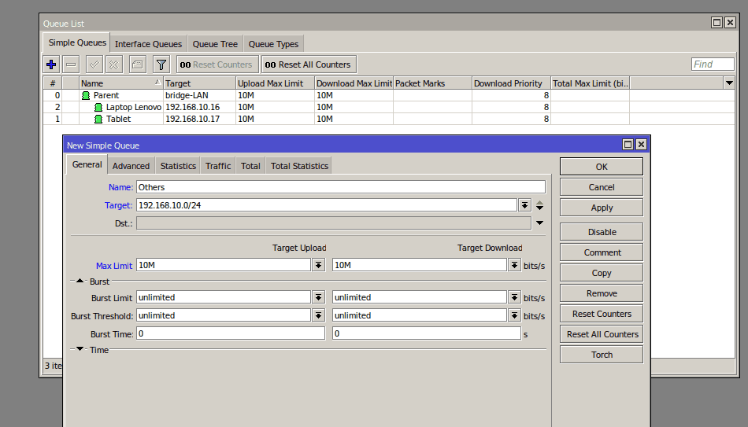The height and width of the screenshot is (427, 748).
Task: Sort by Download Priority column header
Action: pyautogui.click(x=511, y=83)
